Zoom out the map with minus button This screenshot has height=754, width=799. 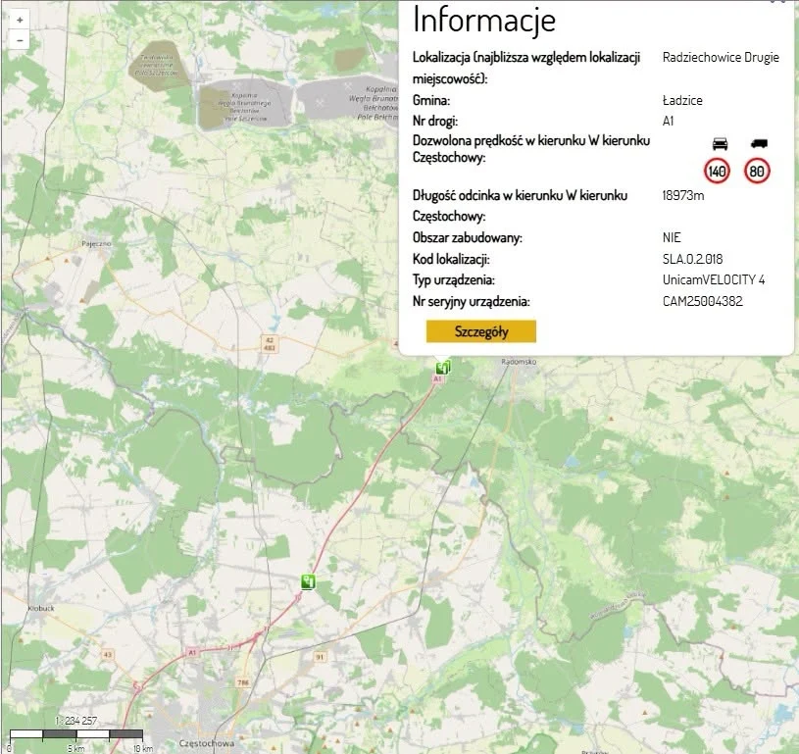(x=20, y=40)
